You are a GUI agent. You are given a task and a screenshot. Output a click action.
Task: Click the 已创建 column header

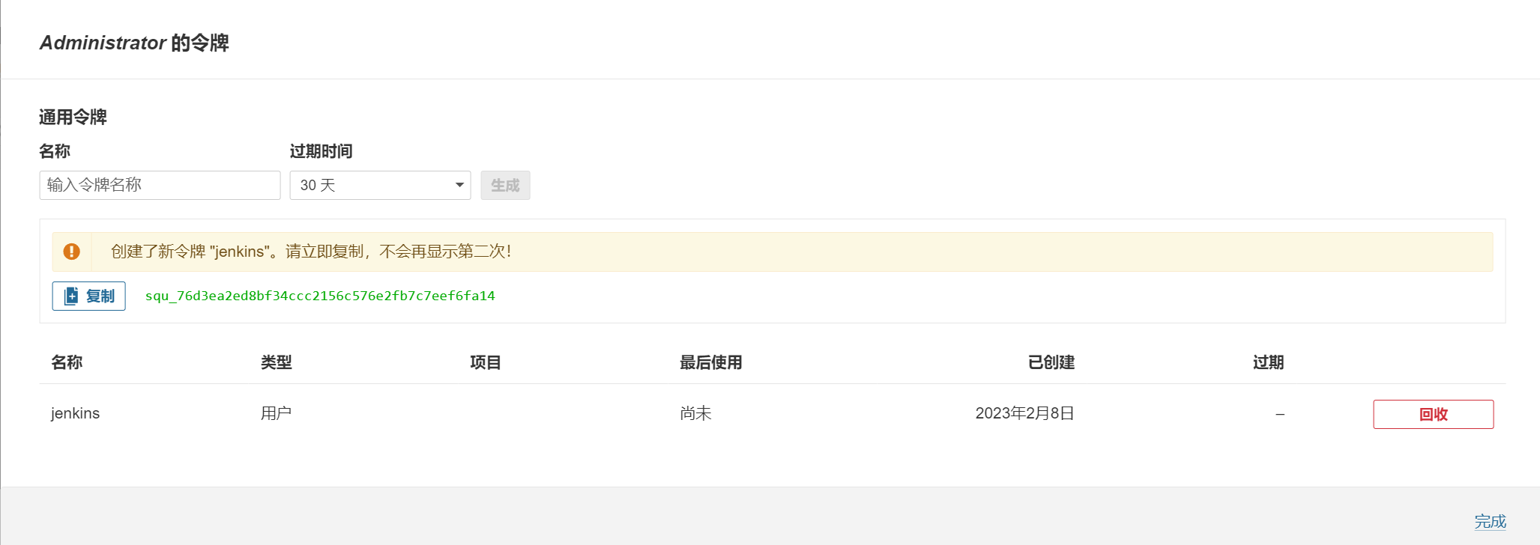[x=1051, y=362]
